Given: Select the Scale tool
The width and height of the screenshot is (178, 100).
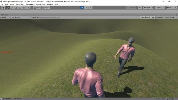Looking at the screenshot, I should 16,7.
